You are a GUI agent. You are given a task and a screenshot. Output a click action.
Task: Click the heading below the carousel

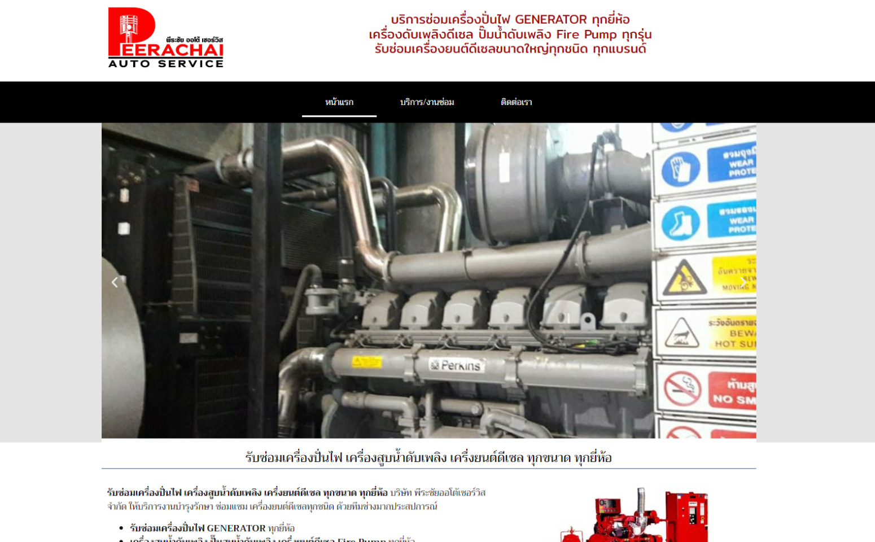click(428, 457)
